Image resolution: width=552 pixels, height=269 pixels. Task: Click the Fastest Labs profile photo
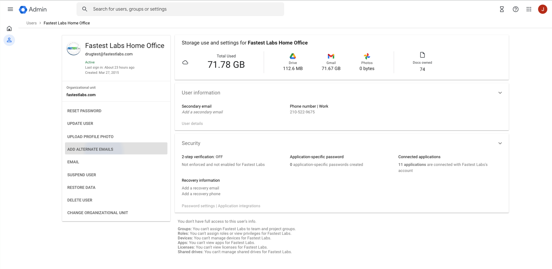[73, 49]
